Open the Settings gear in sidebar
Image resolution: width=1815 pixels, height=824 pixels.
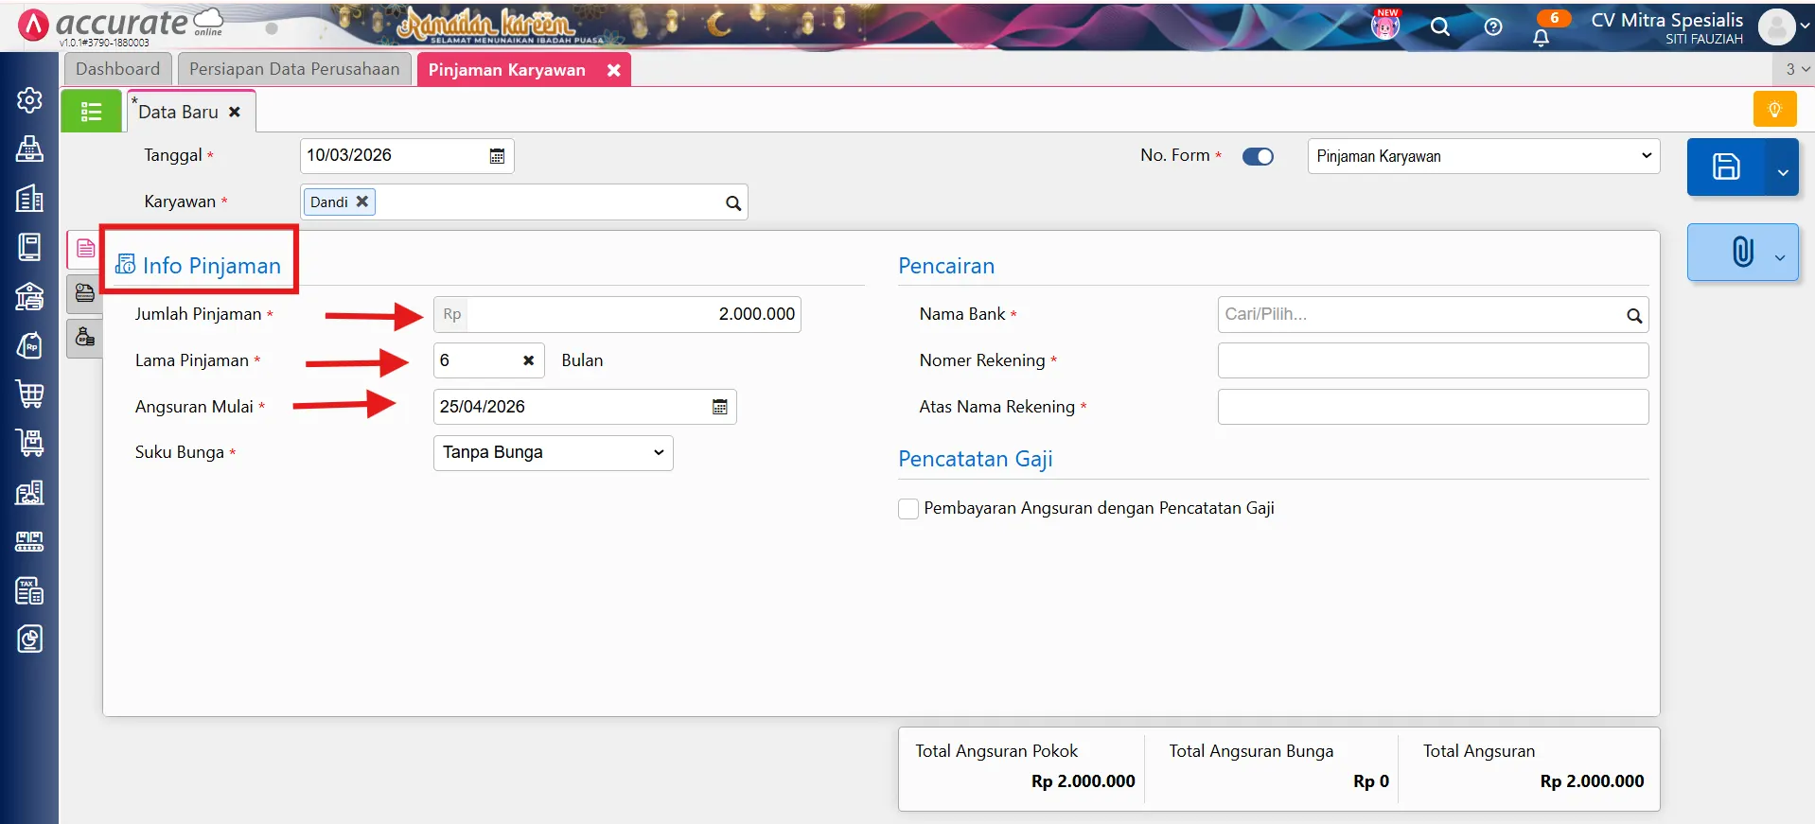(29, 99)
